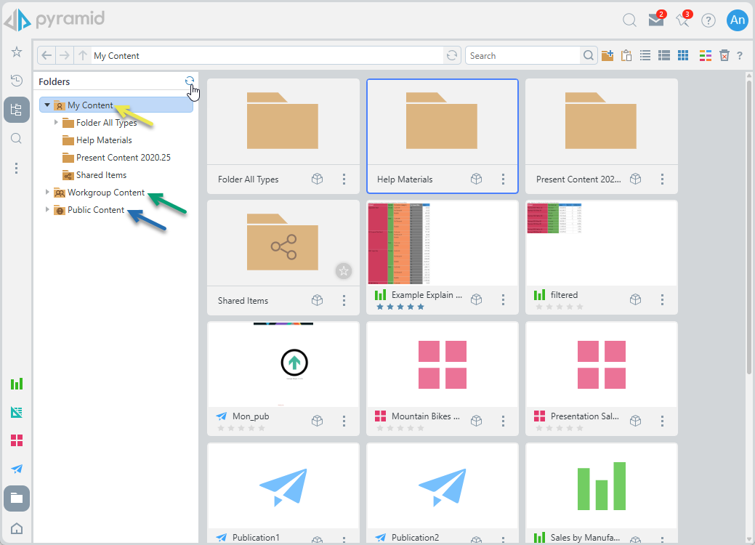Select Present Content 2020.25 in folder tree
This screenshot has height=545, width=755.
click(123, 158)
